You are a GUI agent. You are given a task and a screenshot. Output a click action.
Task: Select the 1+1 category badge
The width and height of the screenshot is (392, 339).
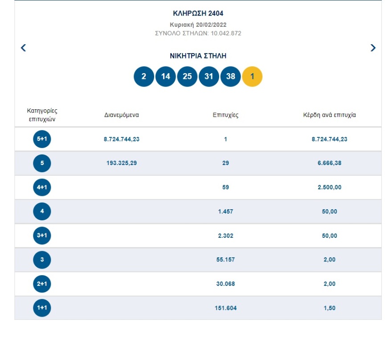pos(42,308)
